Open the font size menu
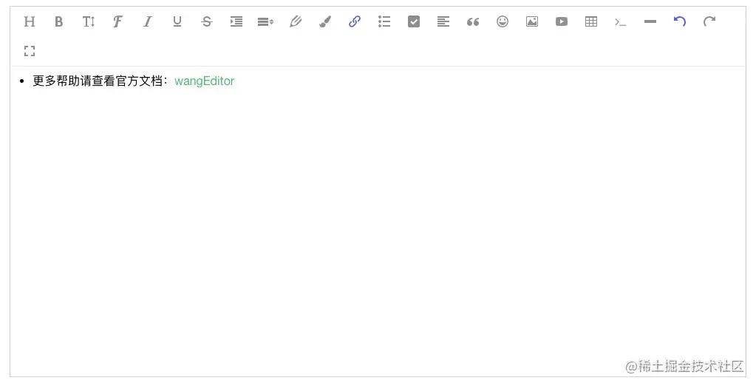This screenshot has width=756, height=386. coord(88,21)
